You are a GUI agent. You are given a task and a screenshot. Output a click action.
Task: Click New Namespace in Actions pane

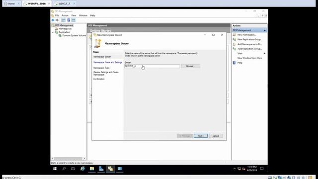click(x=246, y=35)
